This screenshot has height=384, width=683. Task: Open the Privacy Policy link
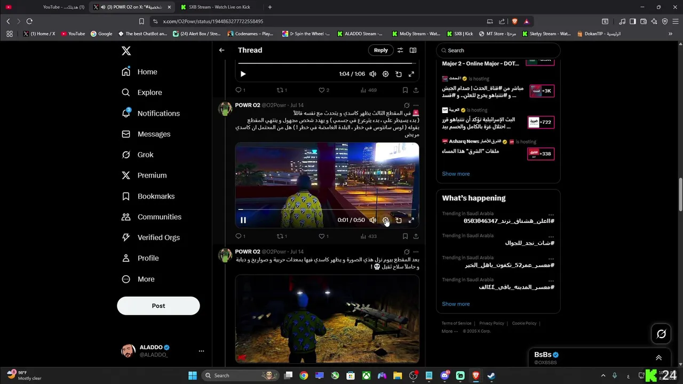coord(491,323)
